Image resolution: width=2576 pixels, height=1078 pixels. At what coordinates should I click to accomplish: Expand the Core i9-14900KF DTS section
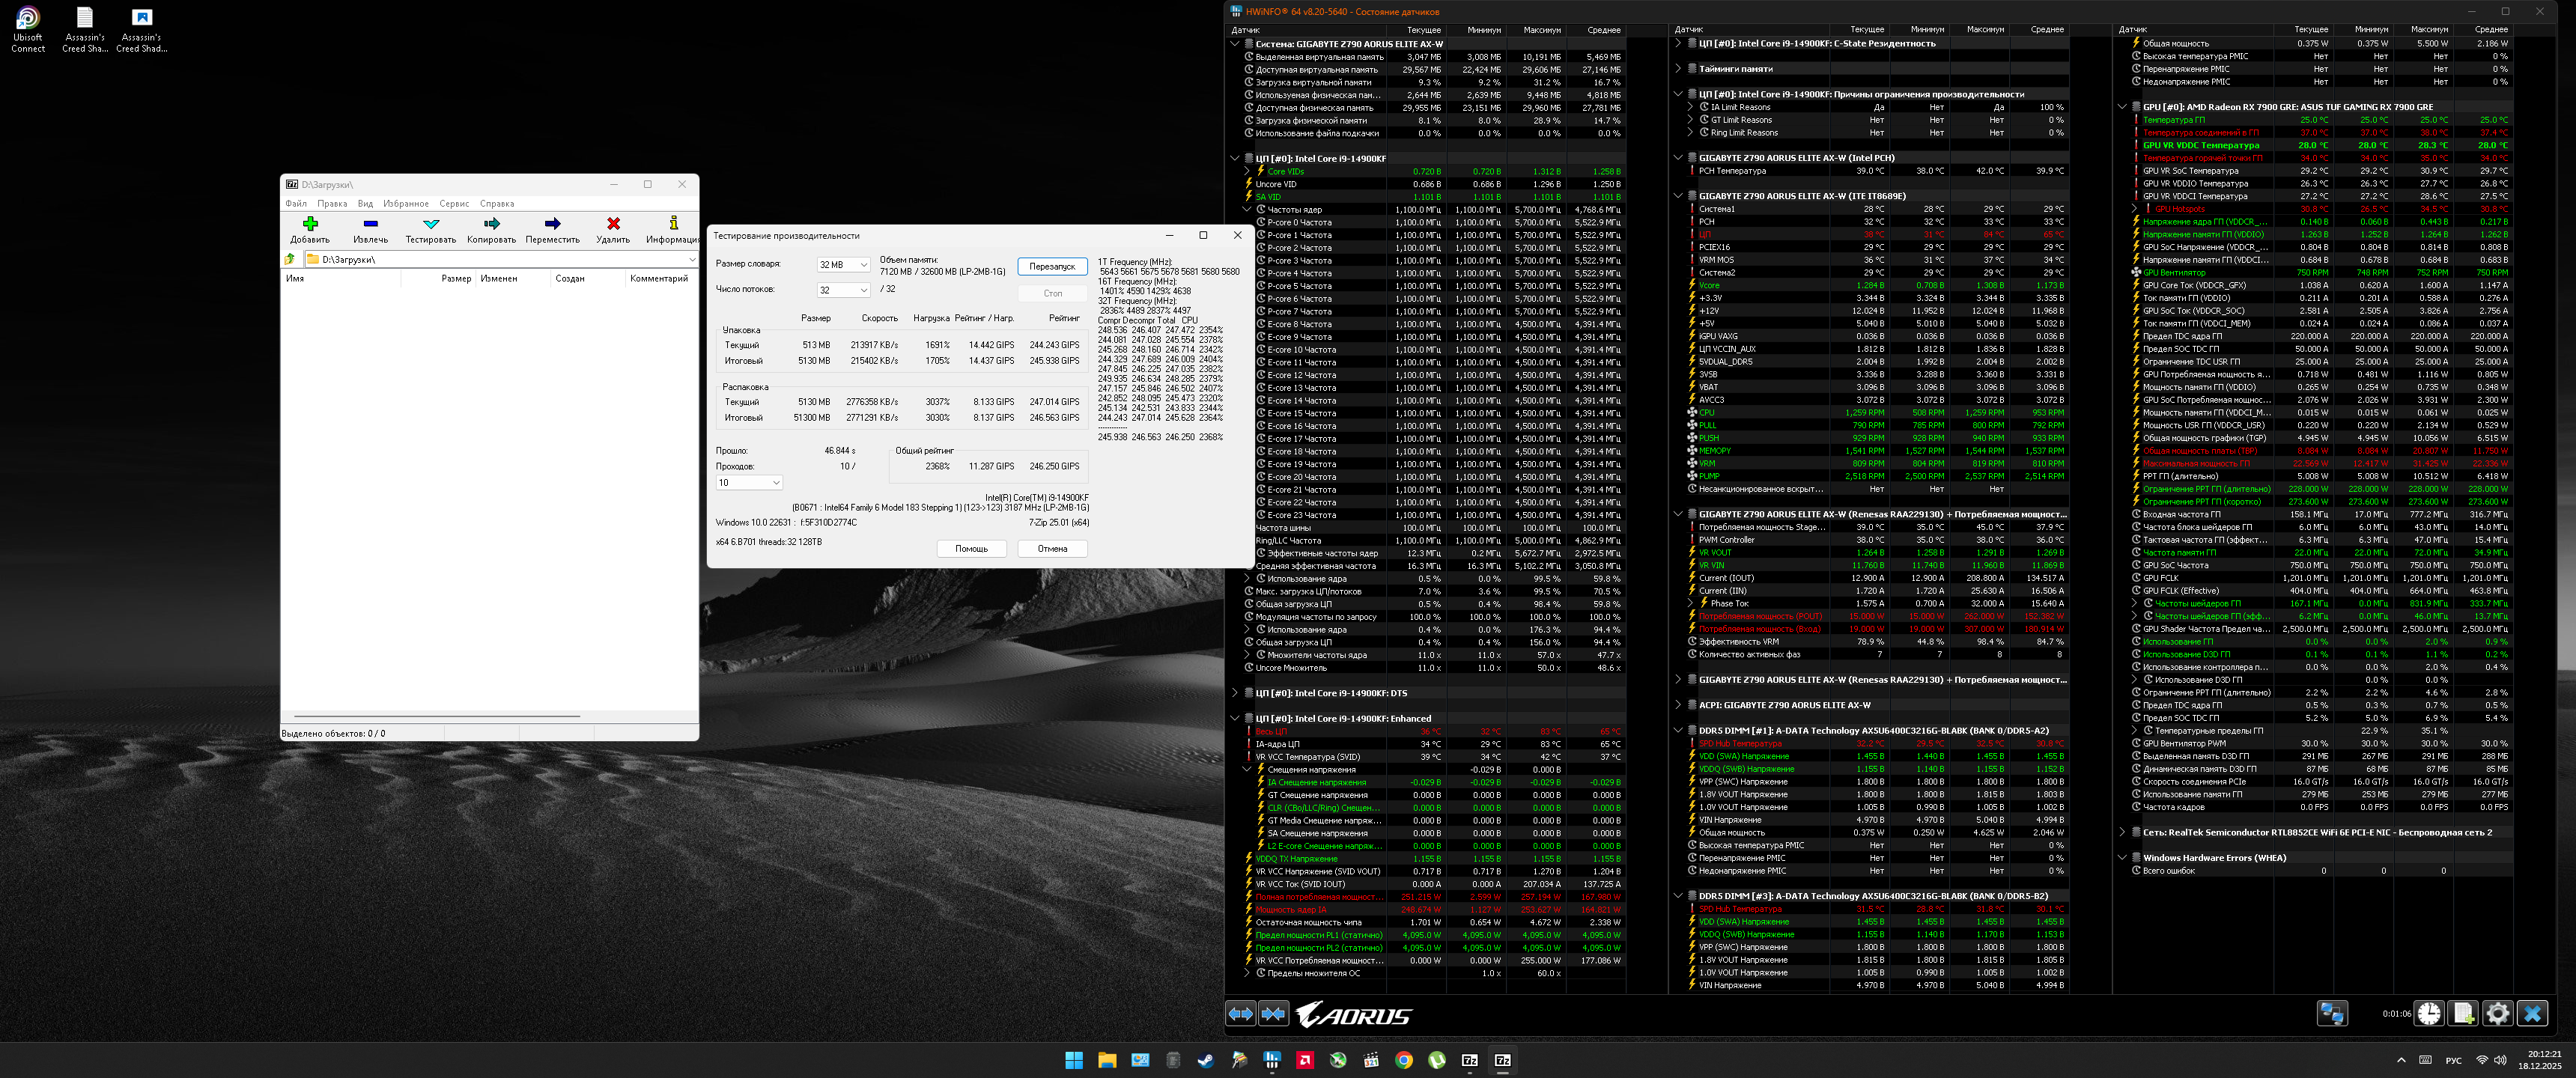1235,693
